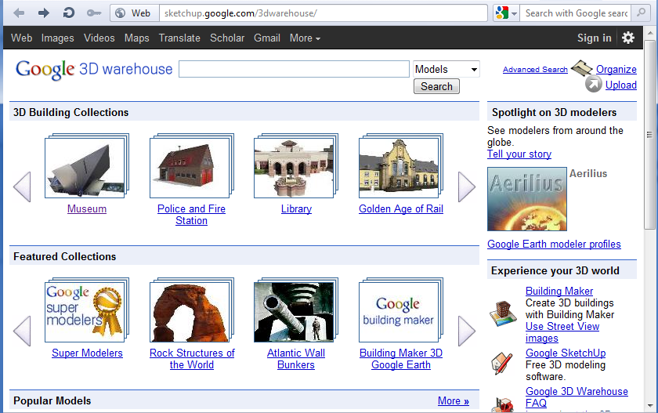Open the Rock Structures arch thumbnail
This screenshot has height=413, width=658.
click(191, 310)
